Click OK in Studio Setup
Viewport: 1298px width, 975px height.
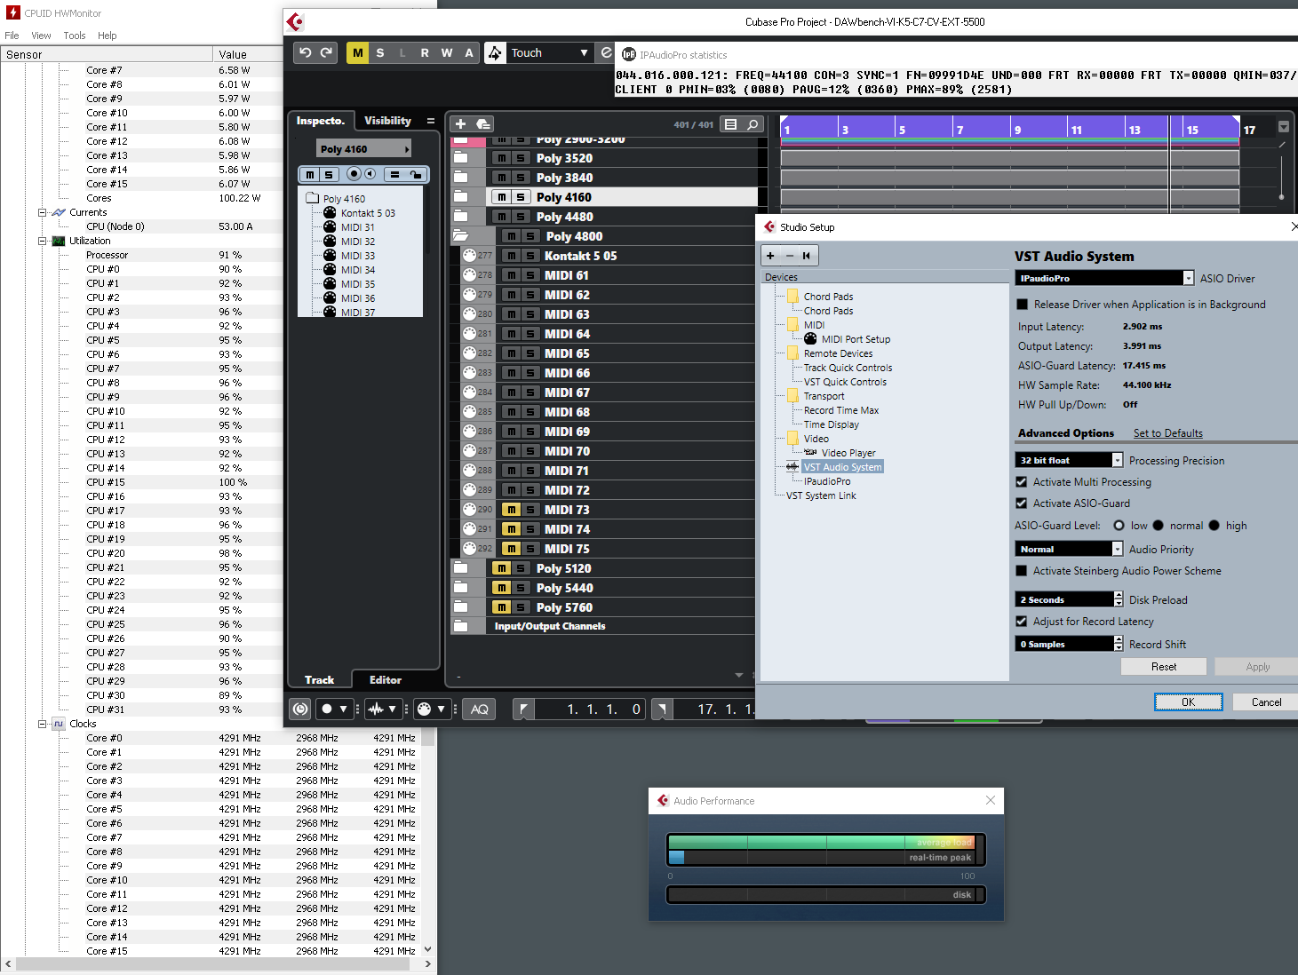click(1189, 702)
